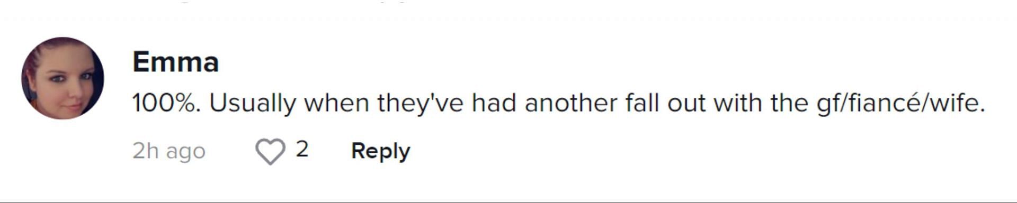Toggle the outlined heart to favorite
The image size is (1017, 203).
point(270,151)
